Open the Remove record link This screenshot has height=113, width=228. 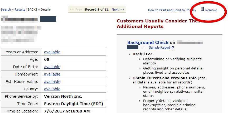pos(211,10)
